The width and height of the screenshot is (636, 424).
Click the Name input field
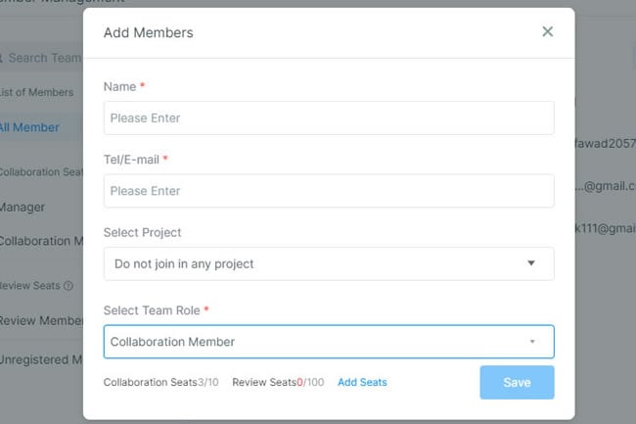click(x=329, y=118)
